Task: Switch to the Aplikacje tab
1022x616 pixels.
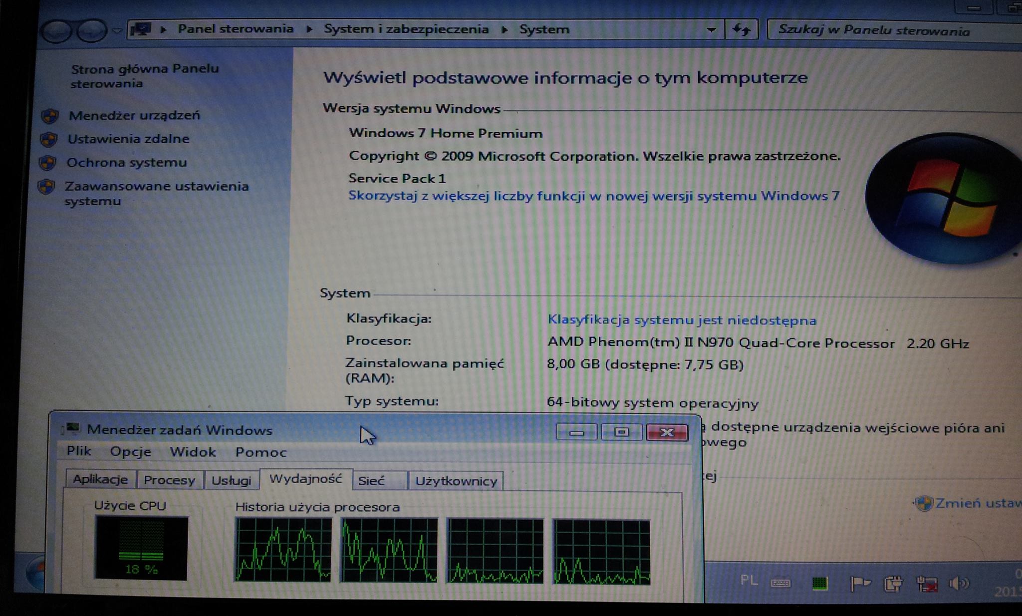Action: (x=100, y=480)
